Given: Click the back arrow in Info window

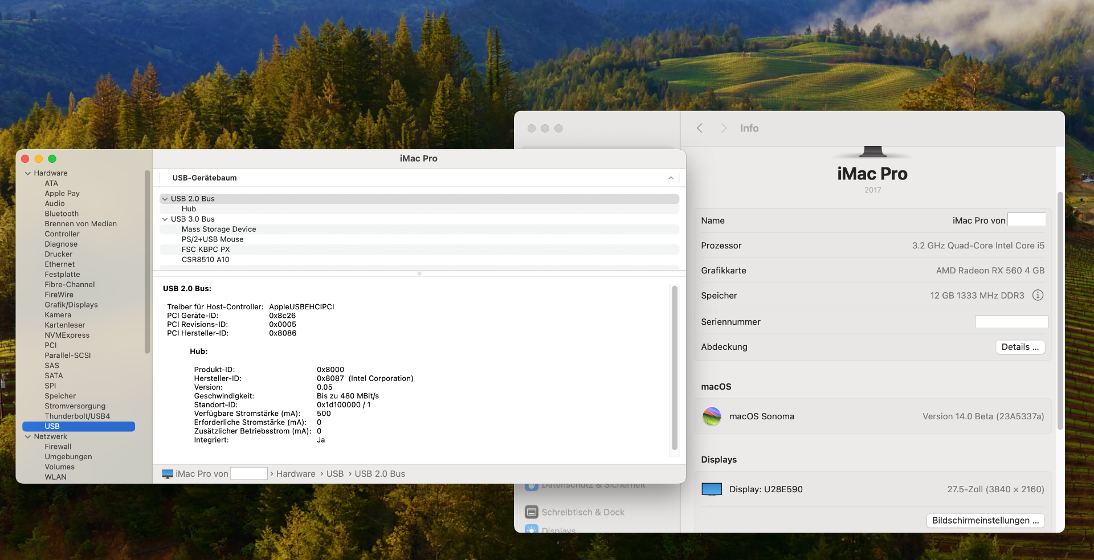Looking at the screenshot, I should pyautogui.click(x=700, y=128).
